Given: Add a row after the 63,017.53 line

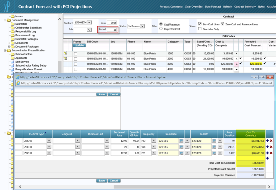Looking at the screenshot, I should tap(267, 141).
